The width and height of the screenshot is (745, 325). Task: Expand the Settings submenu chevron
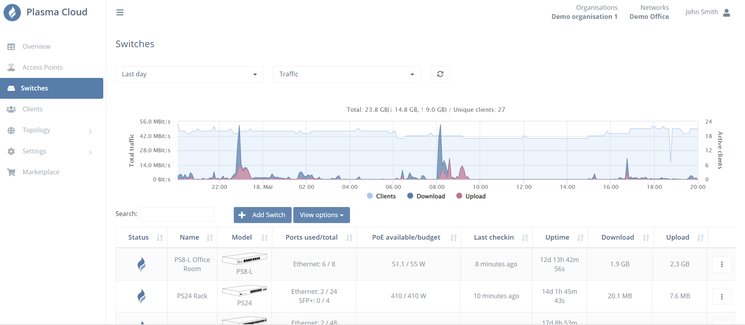tap(90, 152)
